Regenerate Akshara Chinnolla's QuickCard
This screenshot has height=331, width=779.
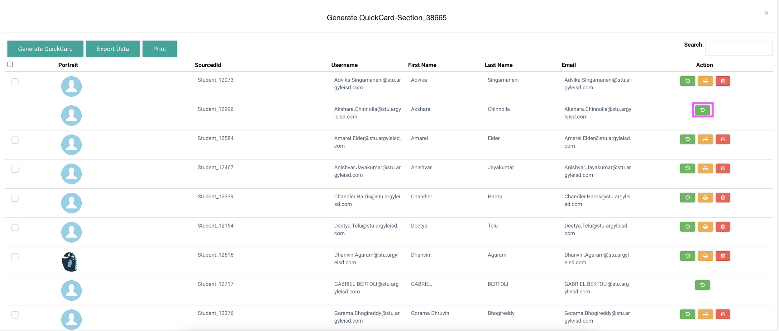click(x=702, y=110)
